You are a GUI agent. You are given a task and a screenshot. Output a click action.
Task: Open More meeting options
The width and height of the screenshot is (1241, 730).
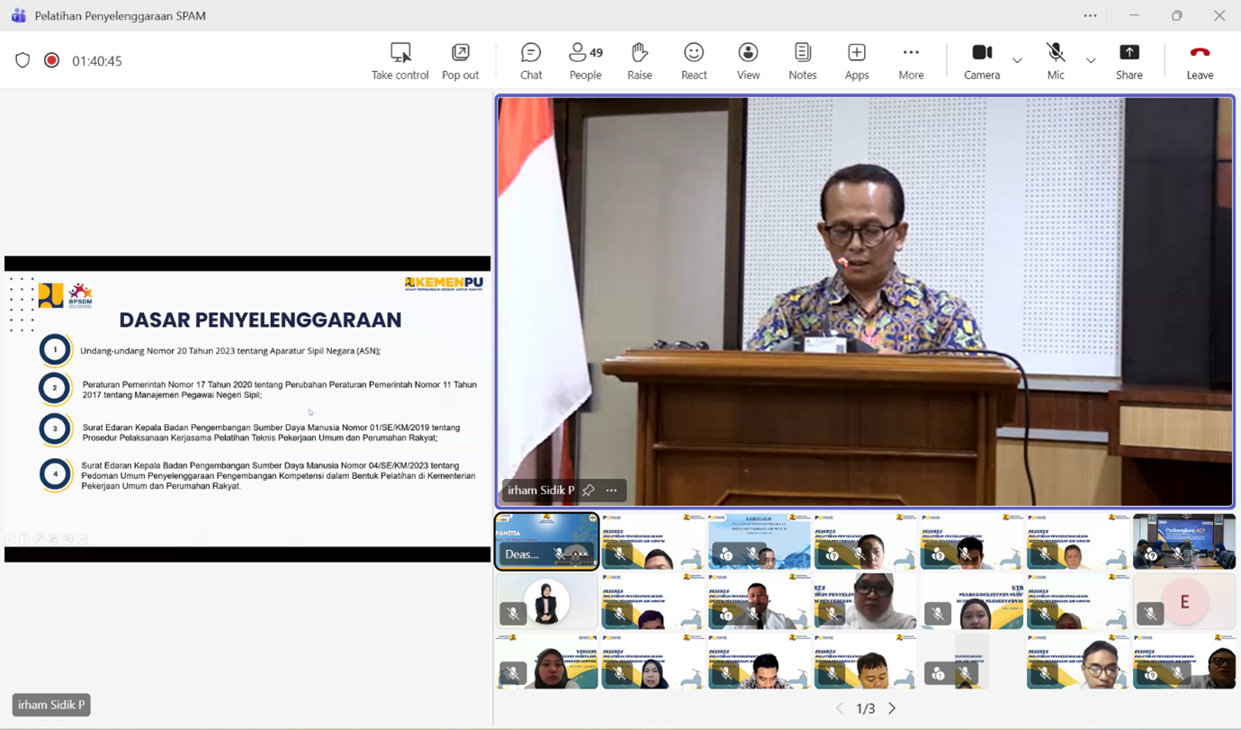(x=910, y=59)
